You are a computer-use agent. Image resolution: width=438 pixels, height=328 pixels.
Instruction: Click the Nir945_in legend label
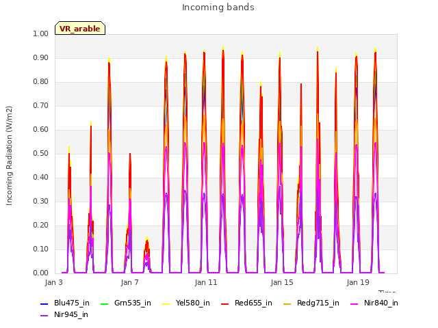click(71, 314)
